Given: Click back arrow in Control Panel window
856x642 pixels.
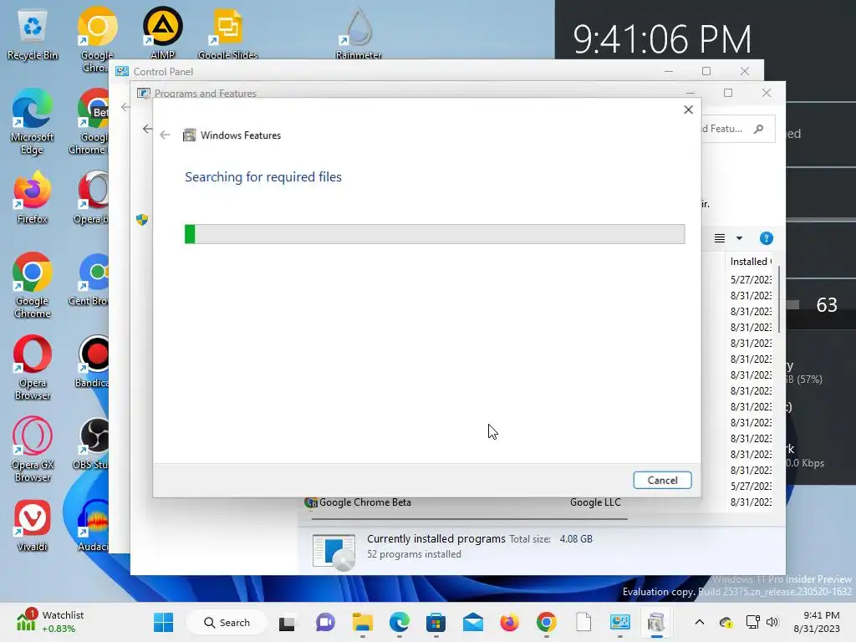Looking at the screenshot, I should pos(125,107).
